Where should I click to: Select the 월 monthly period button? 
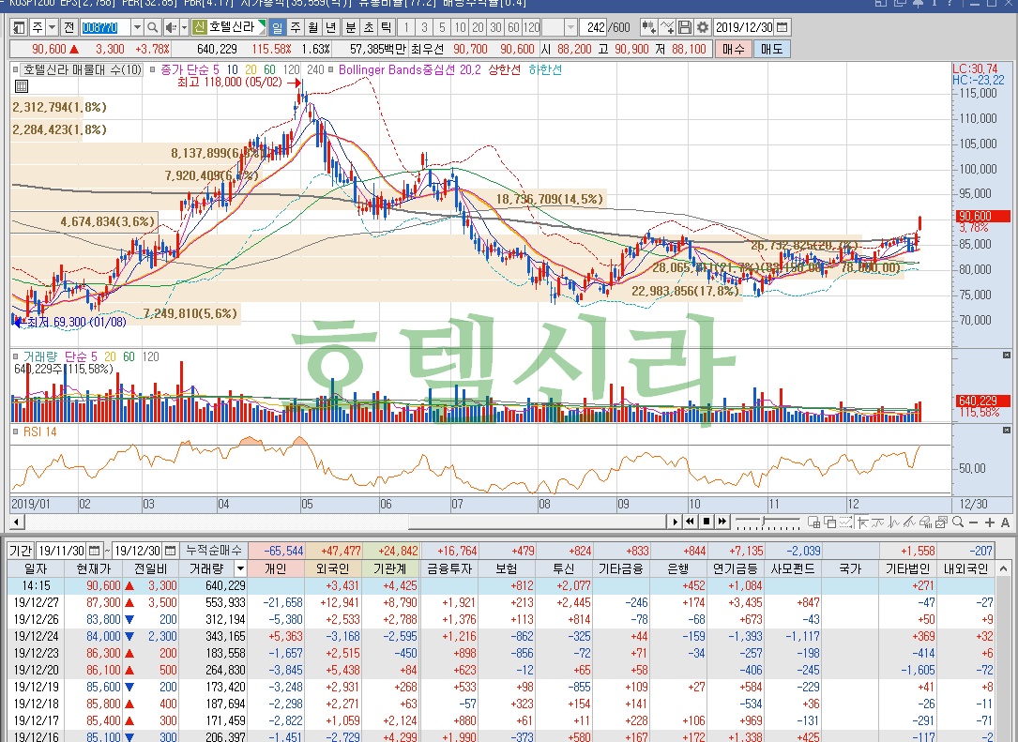tap(313, 27)
